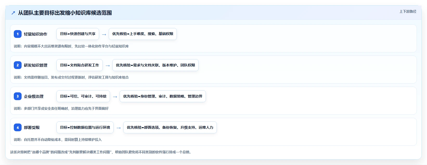Click the 企业级治理 row title

pos(34,96)
